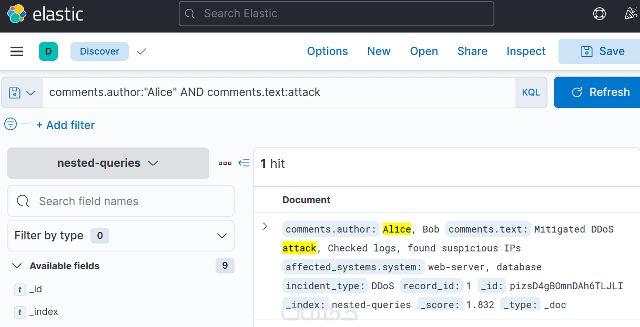Click the Search field names box
Screen dimensions: 640x327
point(120,201)
